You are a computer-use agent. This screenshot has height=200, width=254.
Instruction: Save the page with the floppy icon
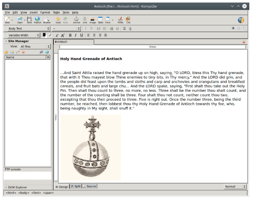coord(29,20)
